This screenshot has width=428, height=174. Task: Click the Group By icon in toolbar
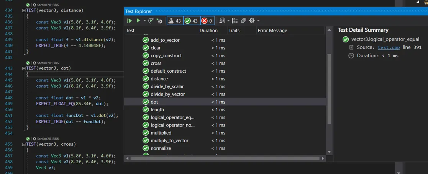point(235,21)
